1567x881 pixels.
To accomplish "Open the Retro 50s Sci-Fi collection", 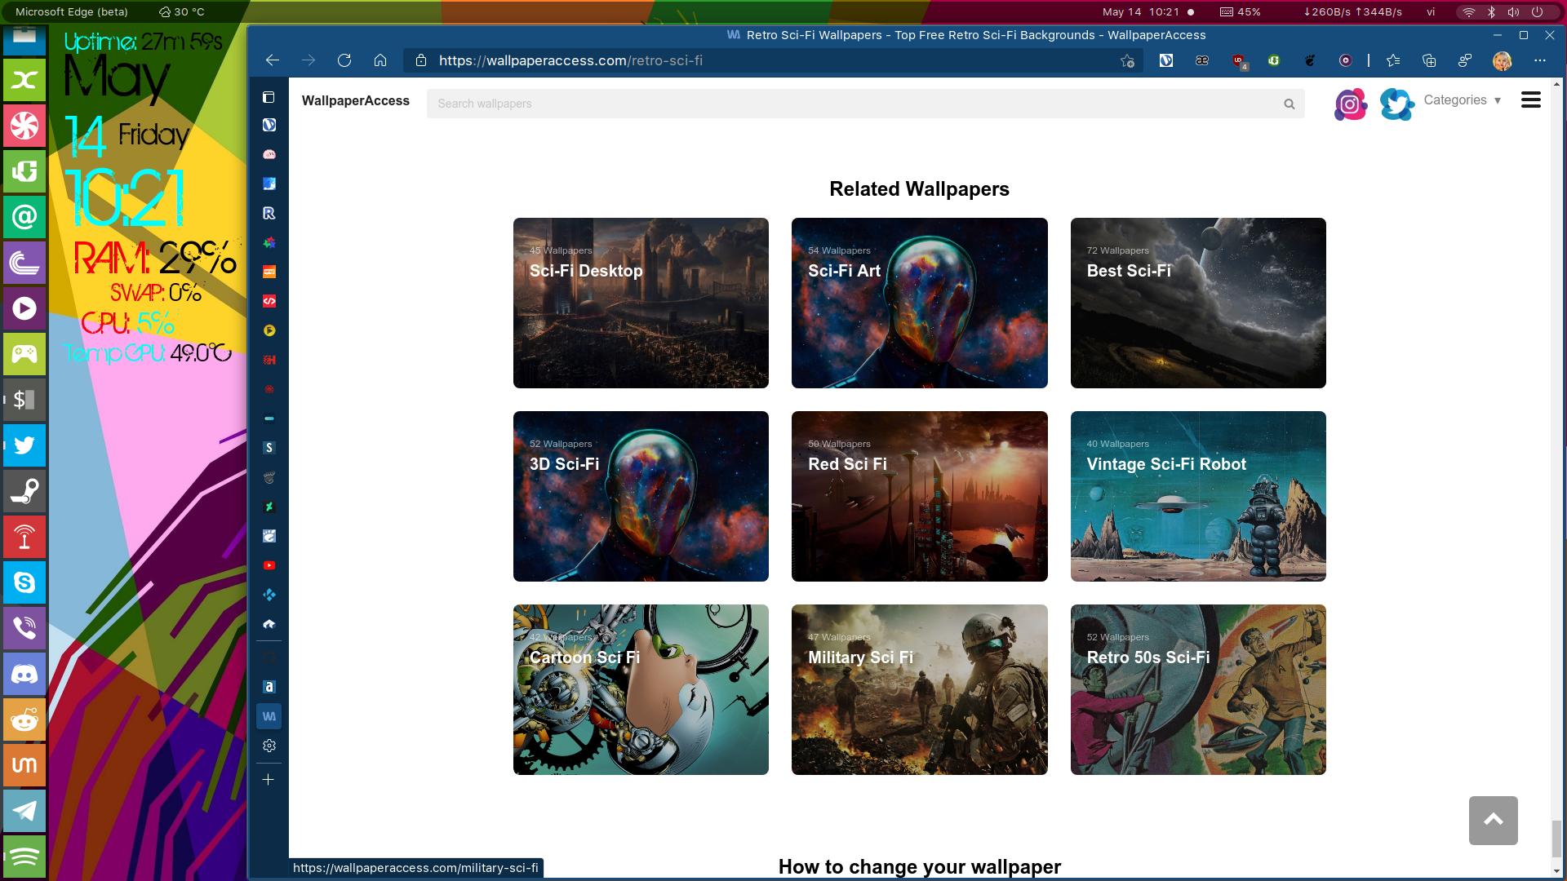I will click(1198, 689).
